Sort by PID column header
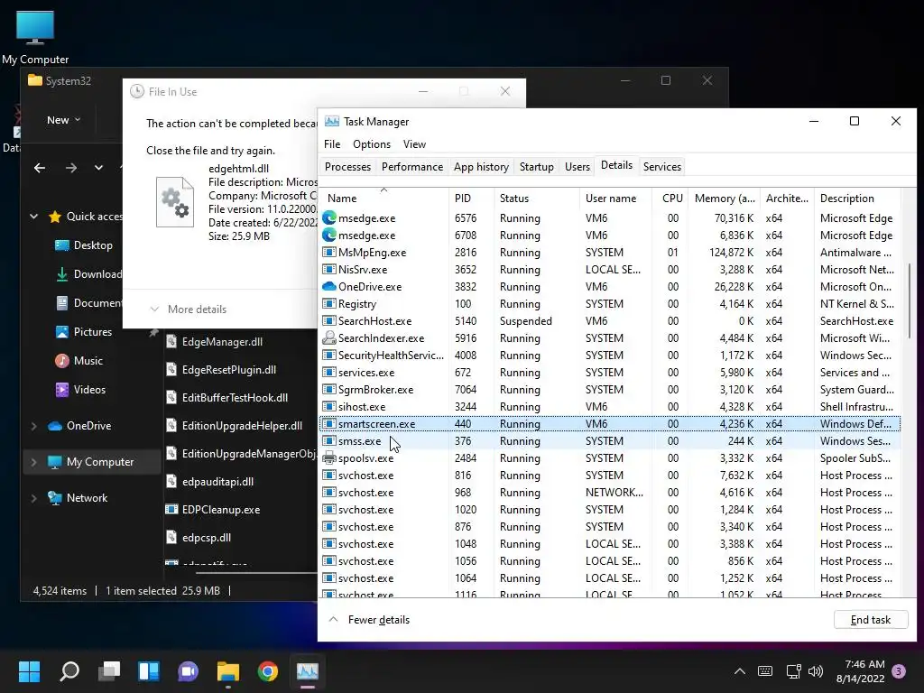 click(471, 199)
